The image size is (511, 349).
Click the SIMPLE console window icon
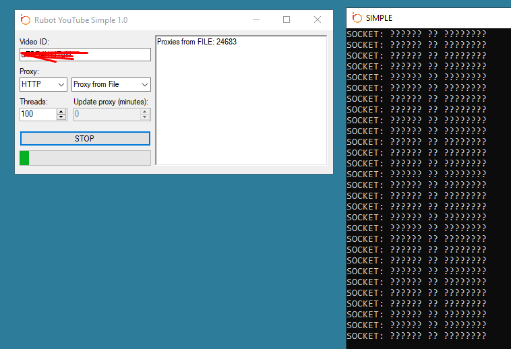point(357,18)
